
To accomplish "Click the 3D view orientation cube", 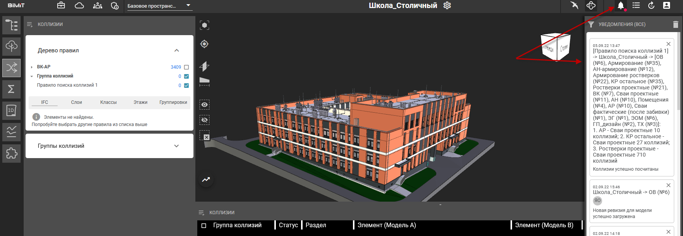I will (556, 47).
